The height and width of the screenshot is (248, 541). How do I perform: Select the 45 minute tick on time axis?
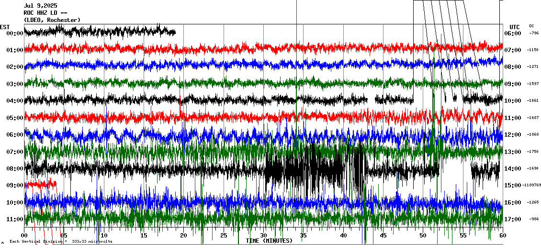[x=383, y=236]
